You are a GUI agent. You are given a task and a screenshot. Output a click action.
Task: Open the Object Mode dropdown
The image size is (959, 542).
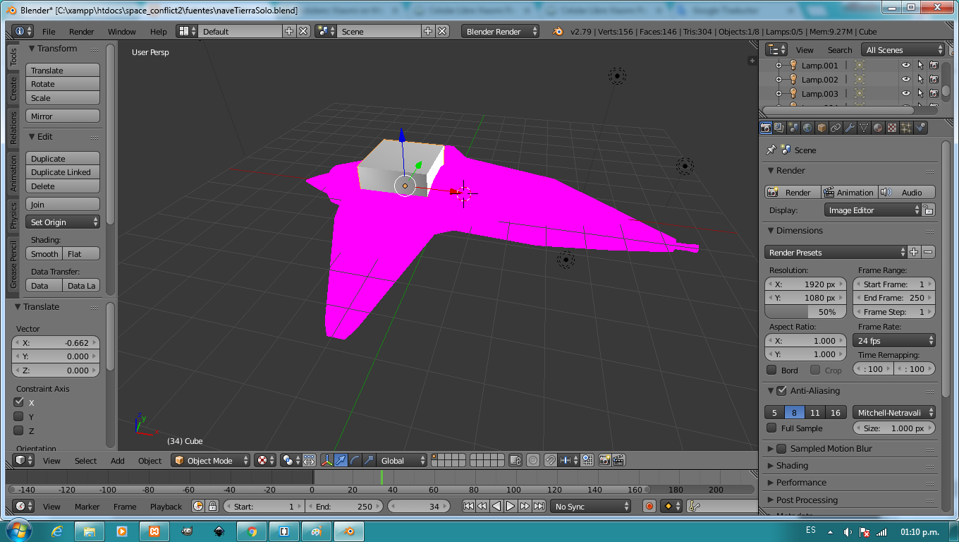pyautogui.click(x=211, y=460)
